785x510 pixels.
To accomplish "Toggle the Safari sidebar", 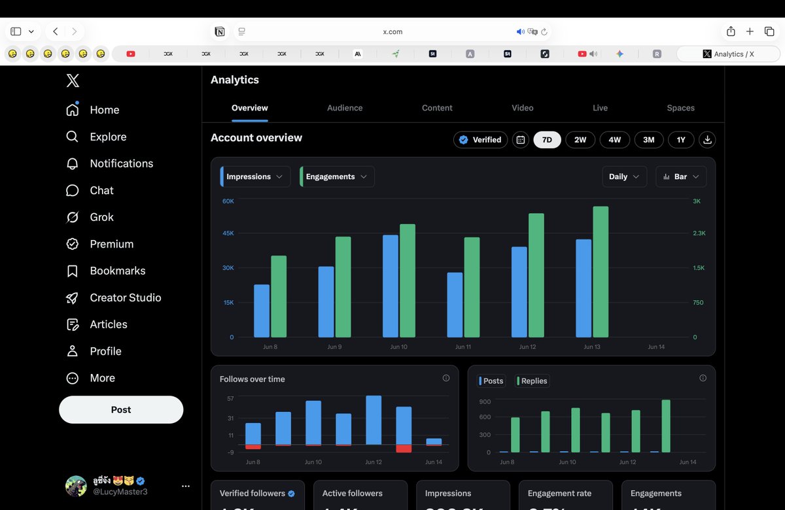I will tap(16, 31).
